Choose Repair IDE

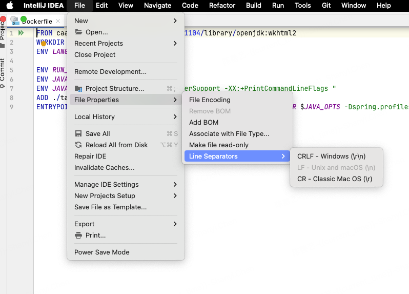(126, 156)
